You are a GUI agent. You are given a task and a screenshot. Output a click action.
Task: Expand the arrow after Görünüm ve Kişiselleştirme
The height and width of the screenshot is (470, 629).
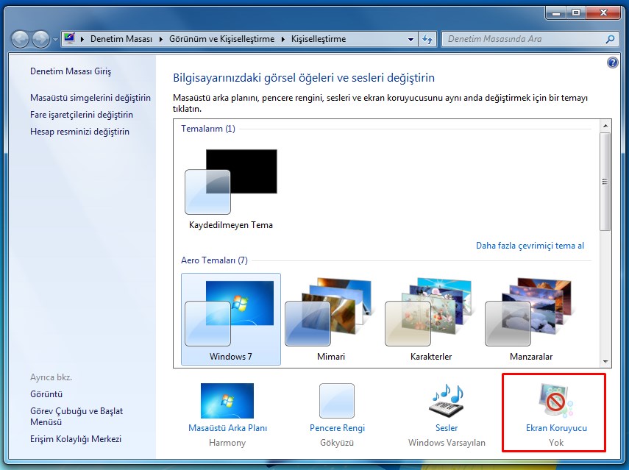pos(282,39)
